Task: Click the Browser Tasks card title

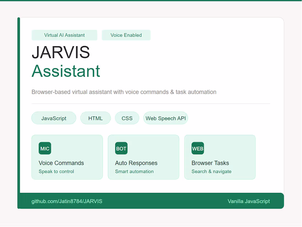Action: pyautogui.click(x=210, y=163)
